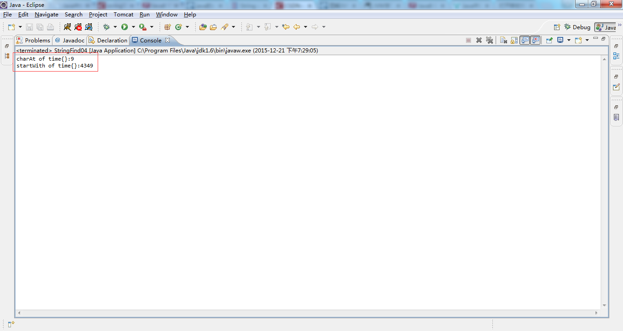This screenshot has height=331, width=623.
Task: Switch to the Problems tab
Action: coord(33,40)
